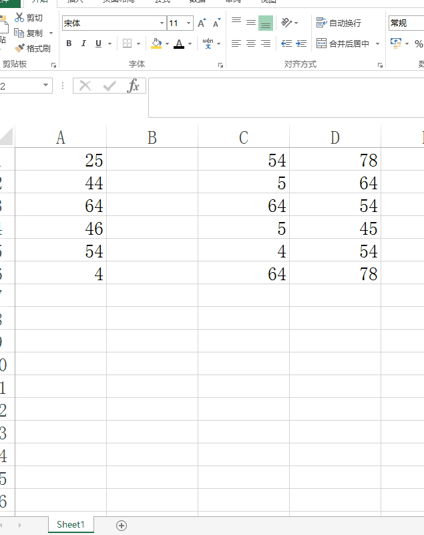The image size is (424, 535).
Task: Apply the black font color
Action: click(179, 43)
